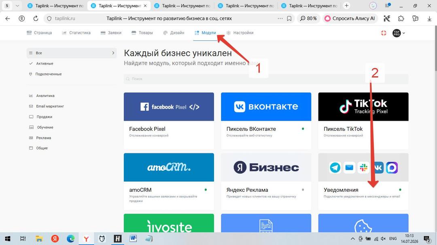Open the Настройки tab
437x245 pixels.
[240, 33]
